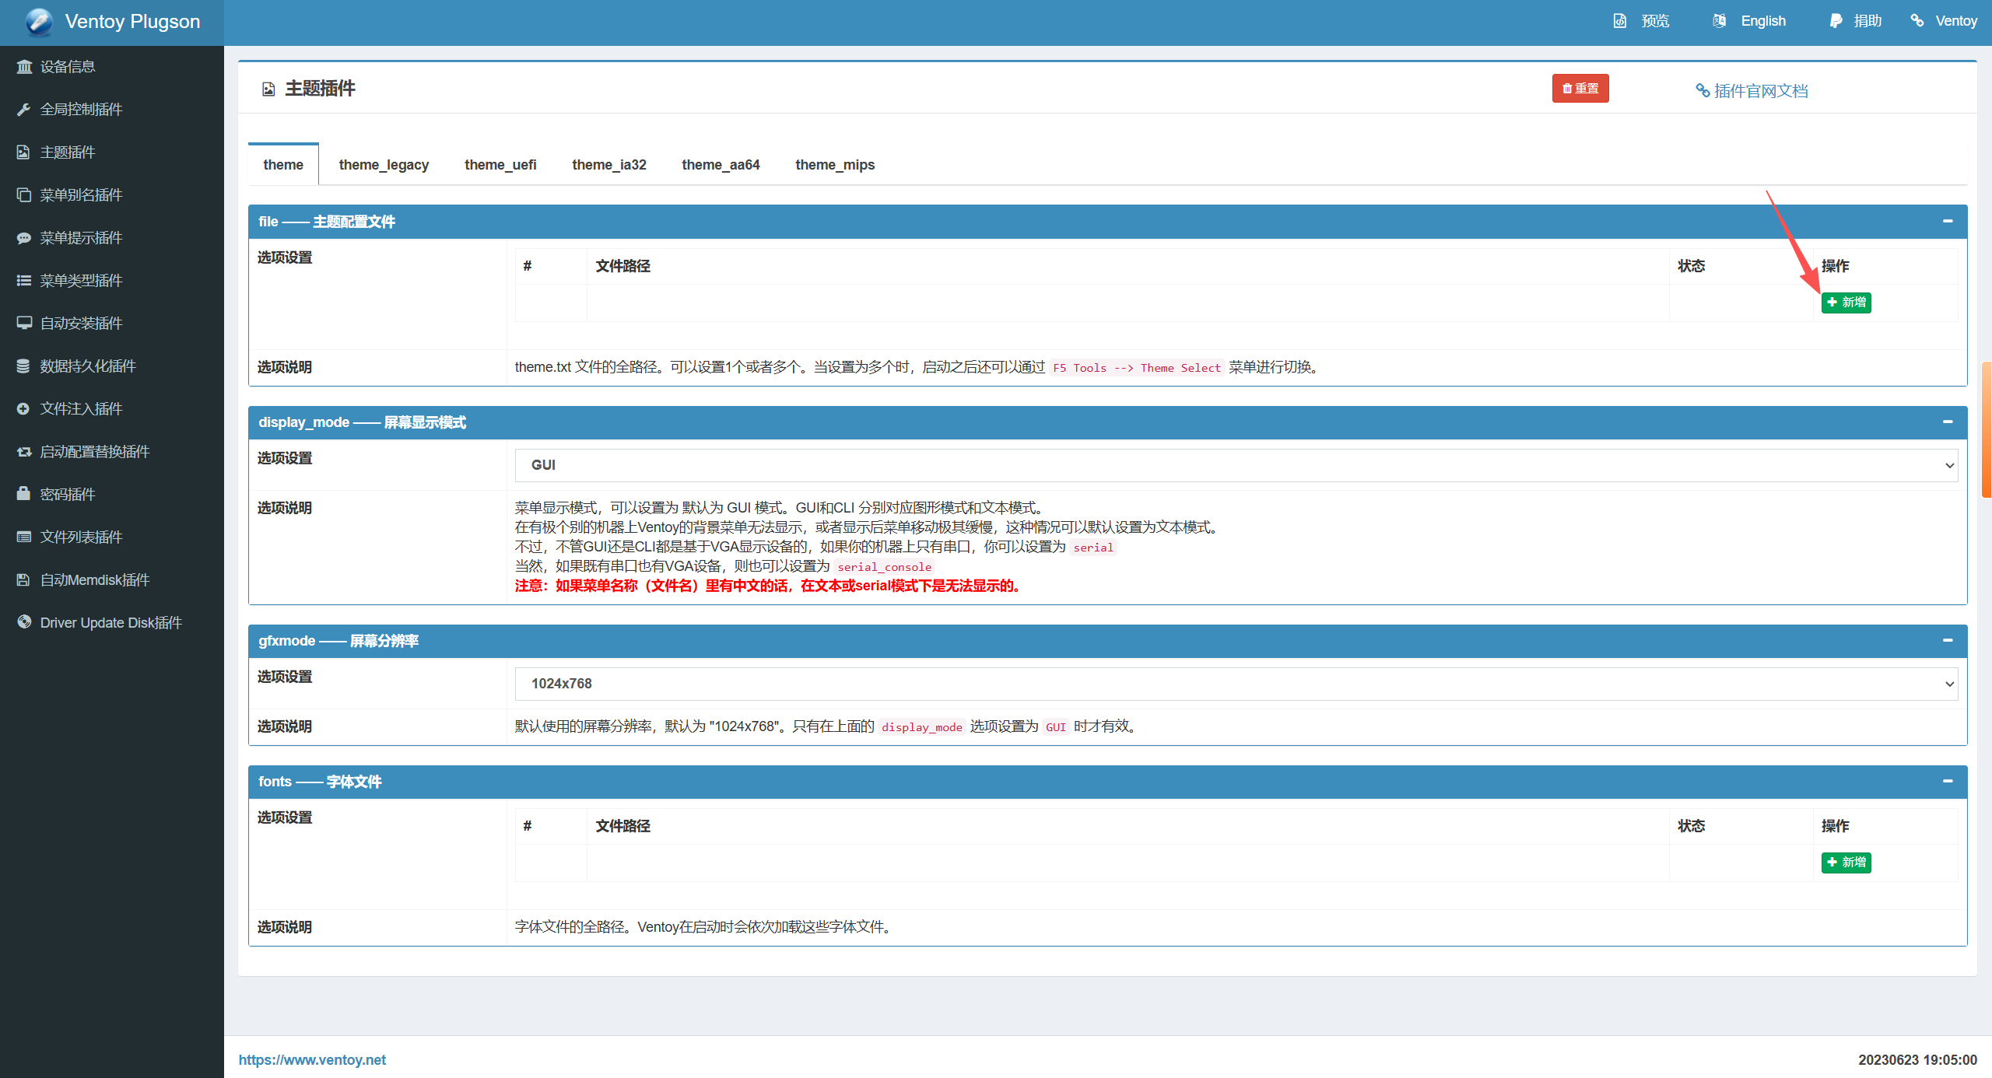Click the 设备信息 bank icon in sidebar

pos(24,67)
